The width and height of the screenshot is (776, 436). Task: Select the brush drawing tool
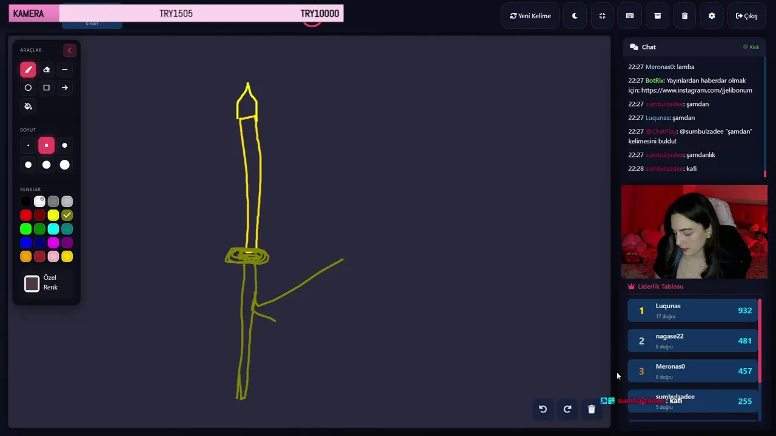[28, 70]
